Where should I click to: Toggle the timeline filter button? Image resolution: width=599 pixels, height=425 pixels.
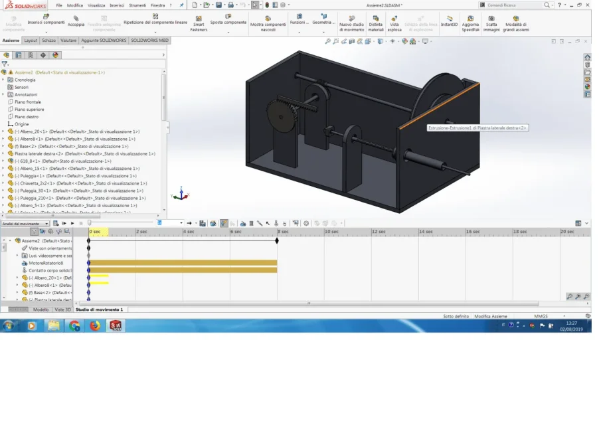(34, 231)
